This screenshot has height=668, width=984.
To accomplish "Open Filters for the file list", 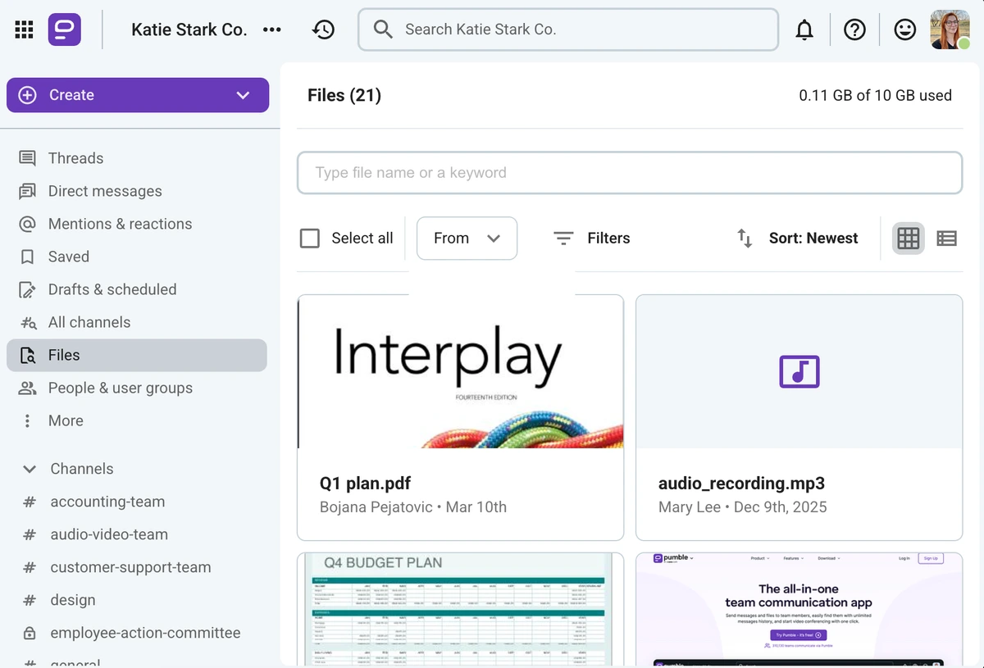I will click(x=592, y=238).
